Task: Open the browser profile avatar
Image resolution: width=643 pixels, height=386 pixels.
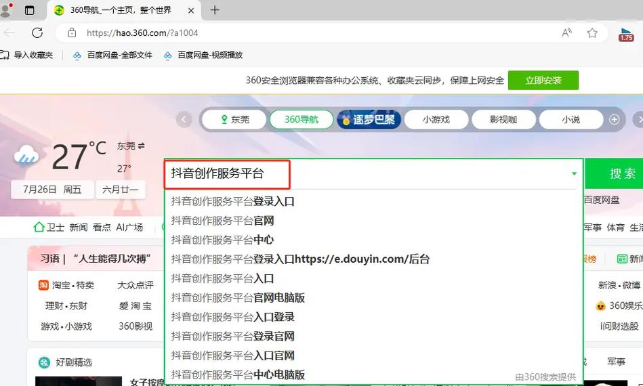Action: click(x=5, y=10)
